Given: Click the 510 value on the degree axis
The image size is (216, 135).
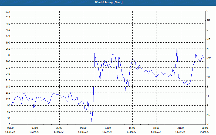Looking at the screenshot, I should (x=8, y=17).
